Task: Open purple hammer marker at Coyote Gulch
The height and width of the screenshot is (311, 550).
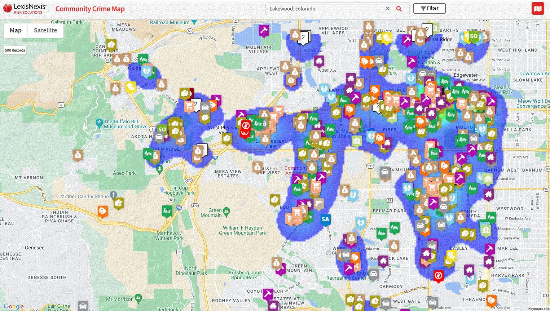Action: [x=268, y=294]
